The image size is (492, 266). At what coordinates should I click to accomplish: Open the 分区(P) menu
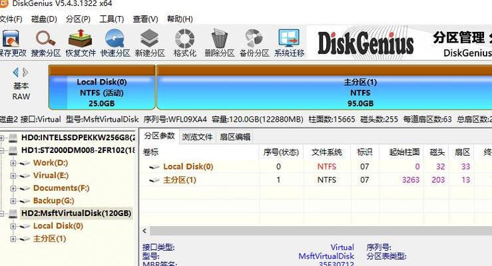78,19
